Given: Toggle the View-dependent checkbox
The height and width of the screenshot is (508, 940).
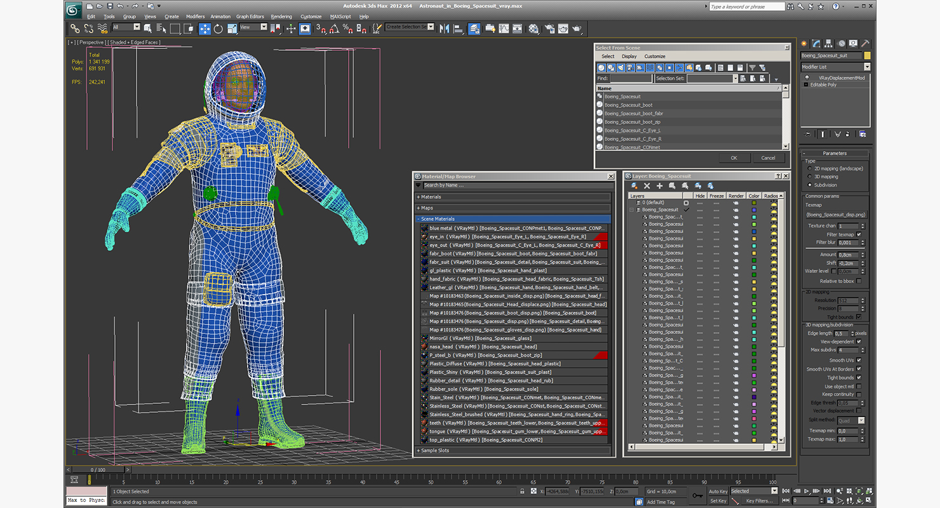Looking at the screenshot, I should [859, 342].
